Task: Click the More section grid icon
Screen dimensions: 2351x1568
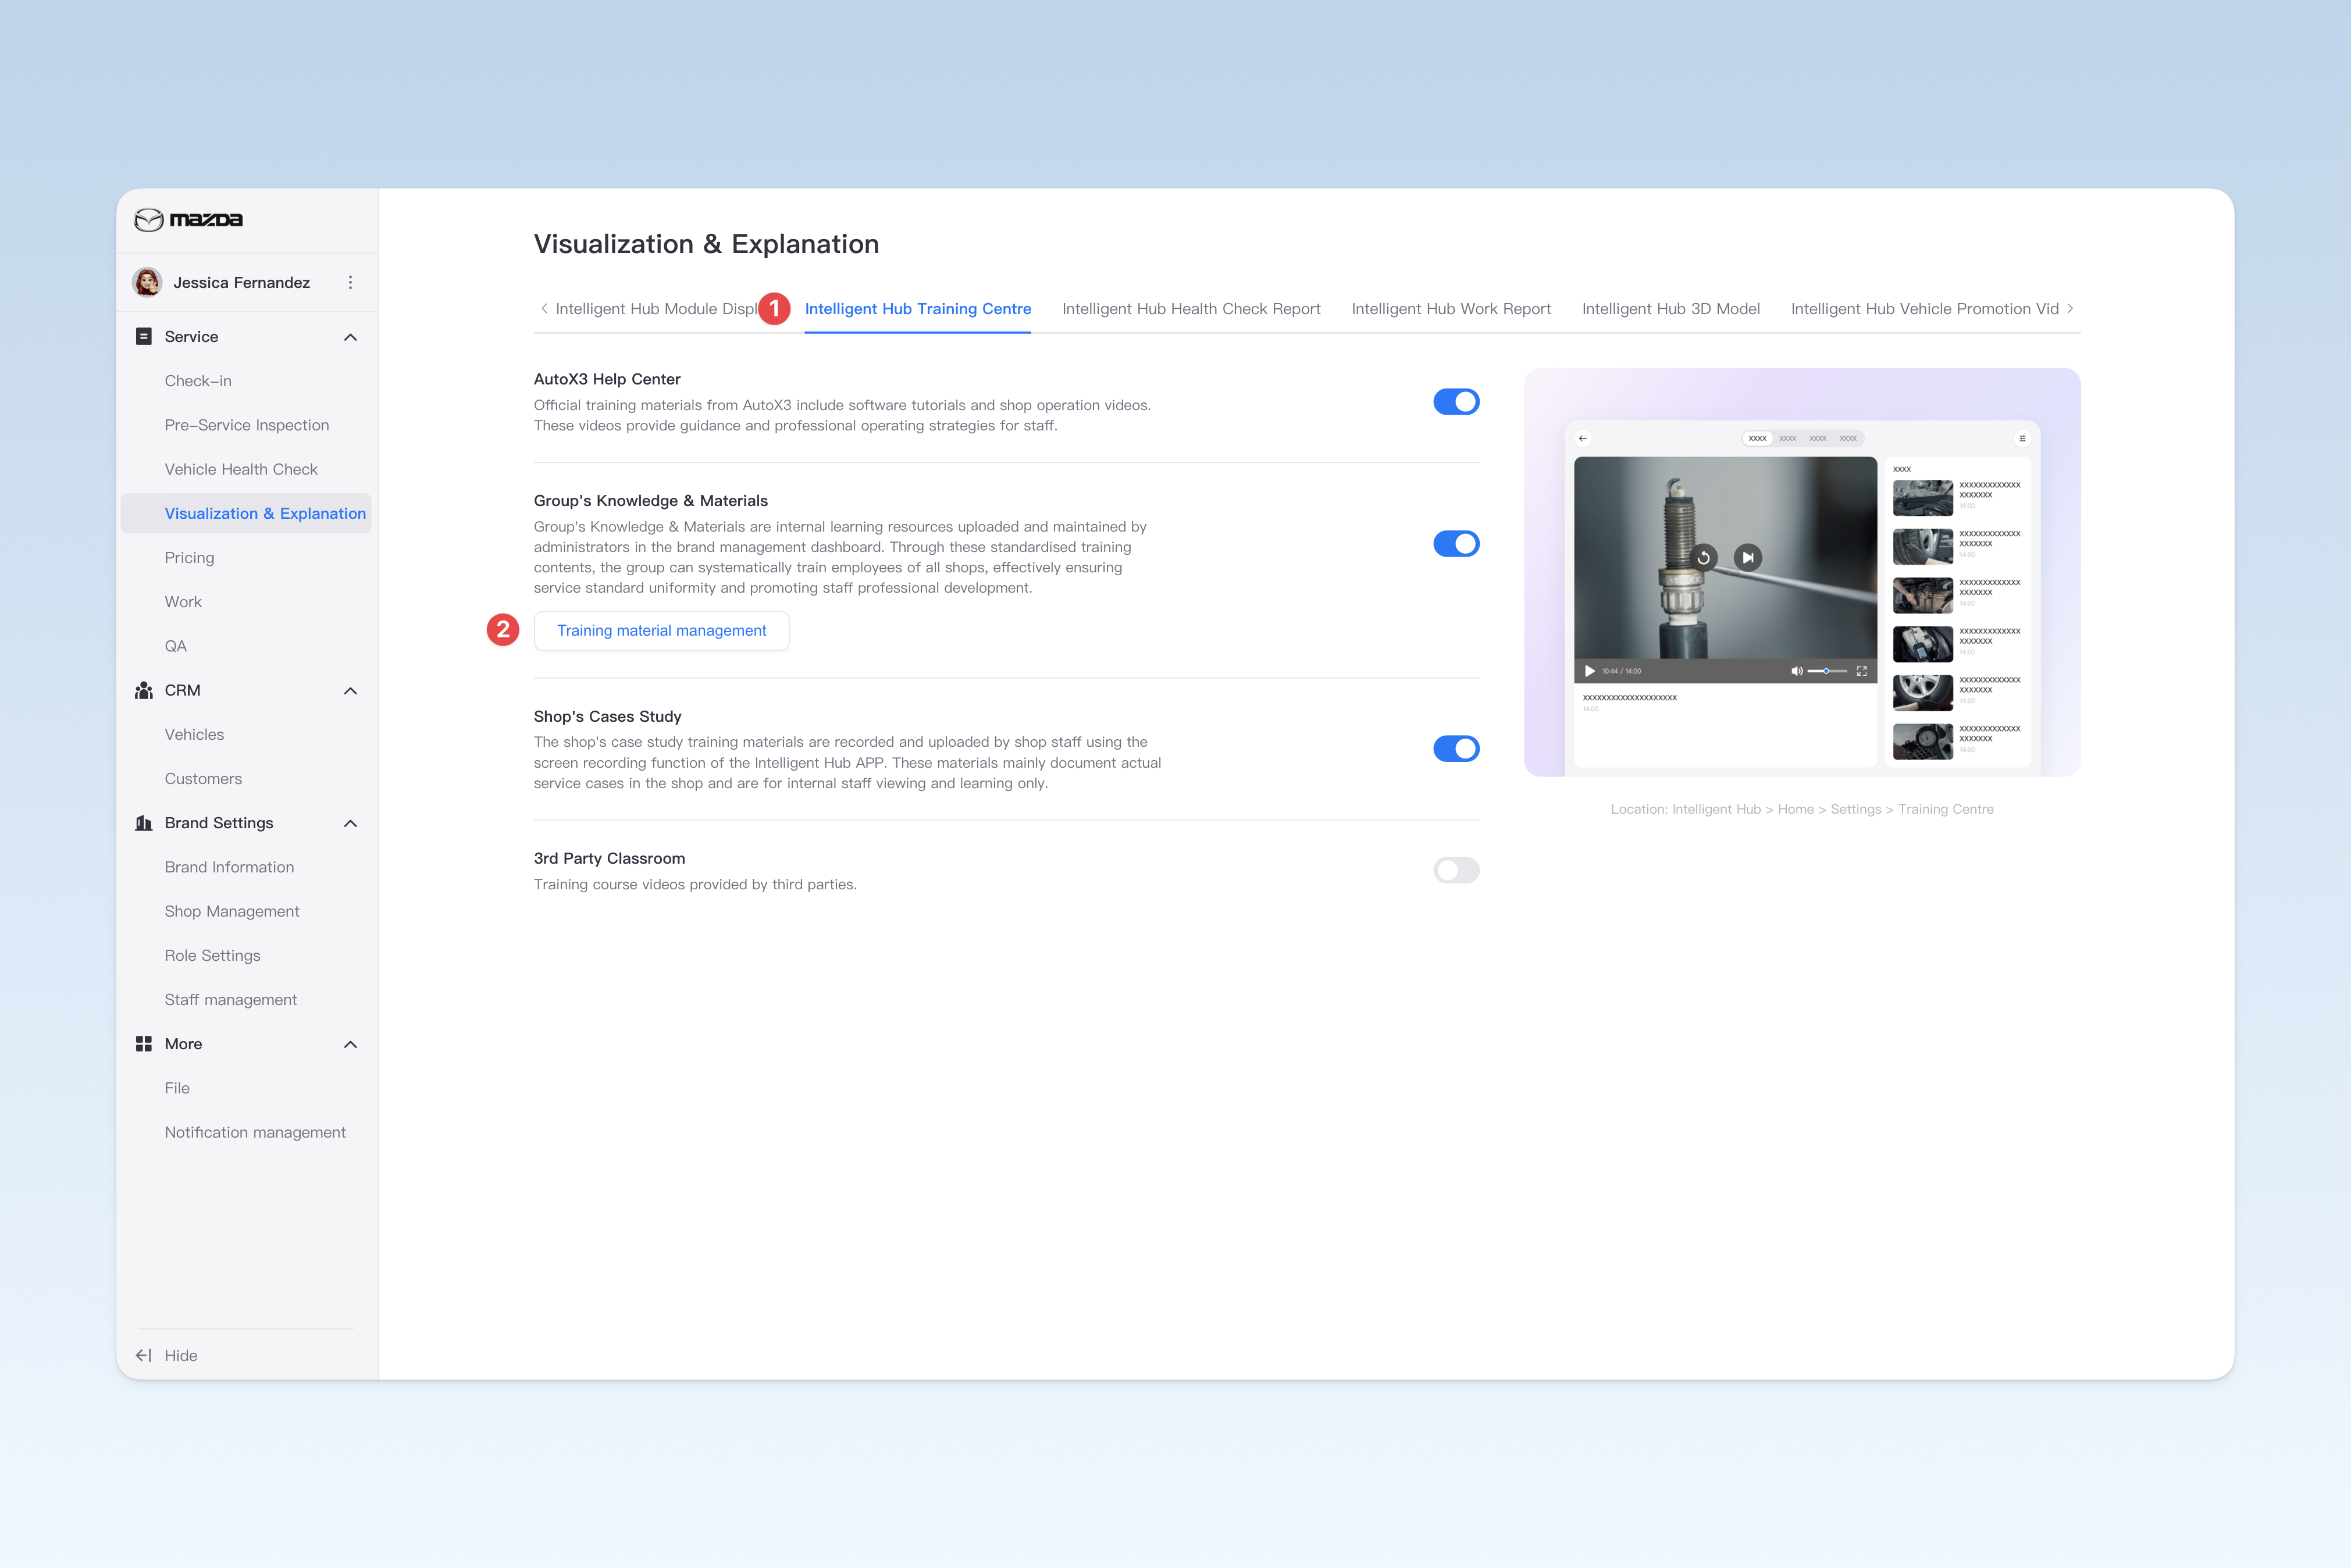Action: point(144,1044)
